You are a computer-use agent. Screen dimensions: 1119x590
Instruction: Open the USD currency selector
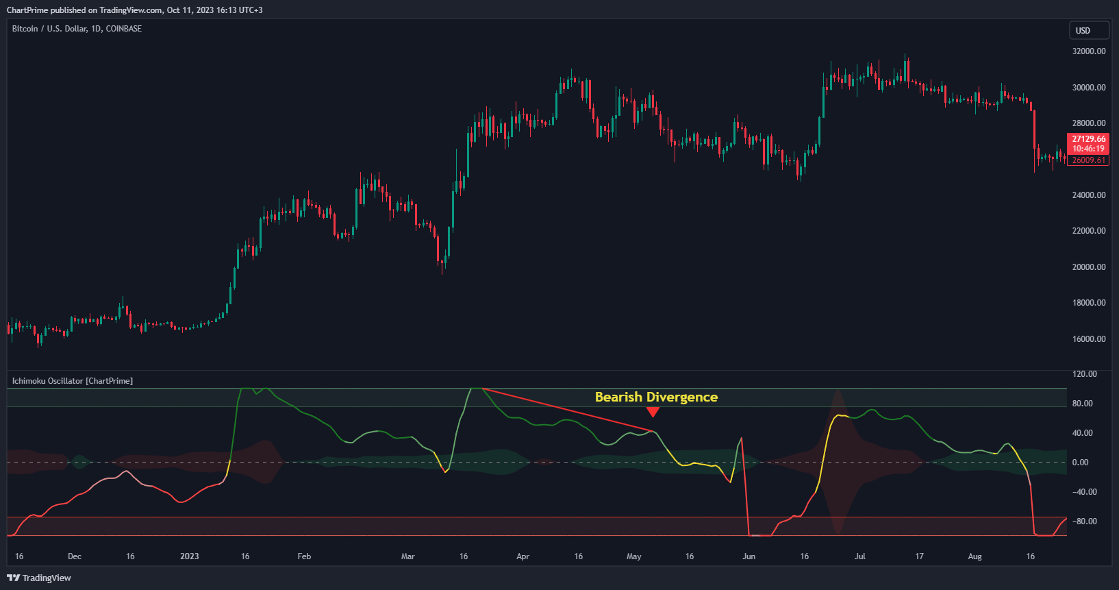pyautogui.click(x=1089, y=30)
